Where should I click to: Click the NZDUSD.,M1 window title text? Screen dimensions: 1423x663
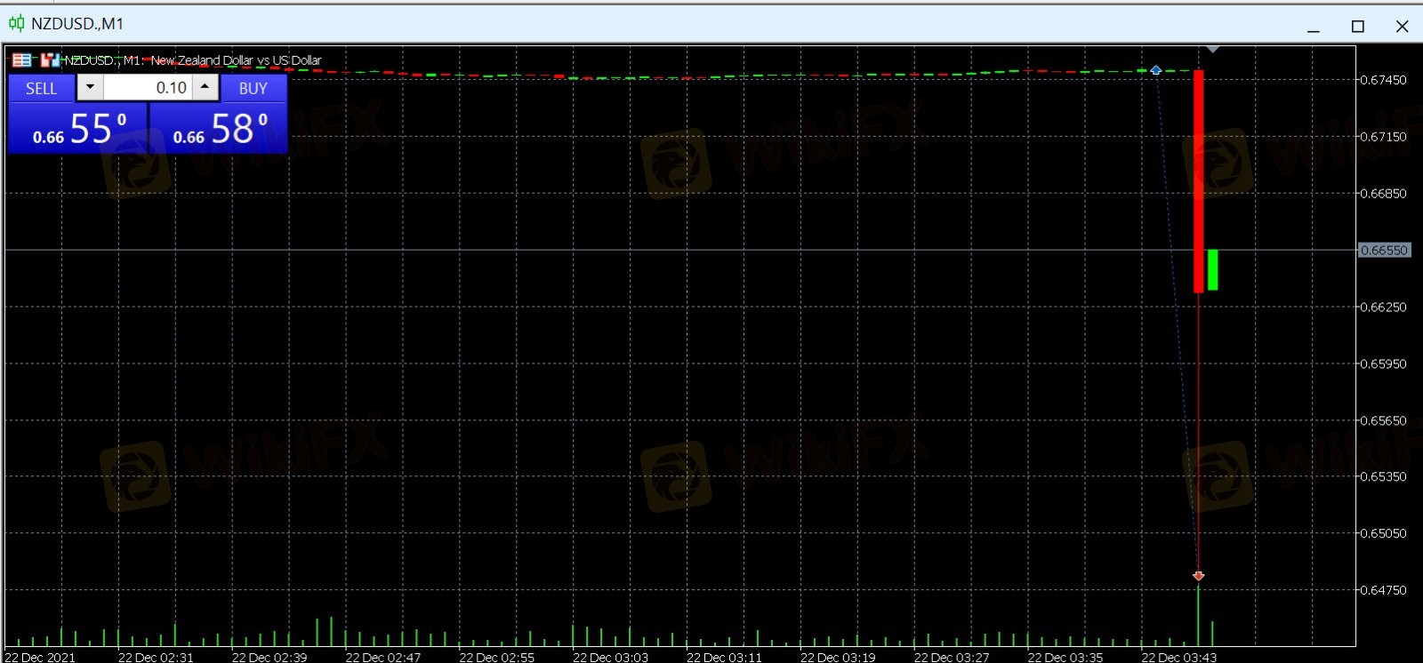click(77, 24)
